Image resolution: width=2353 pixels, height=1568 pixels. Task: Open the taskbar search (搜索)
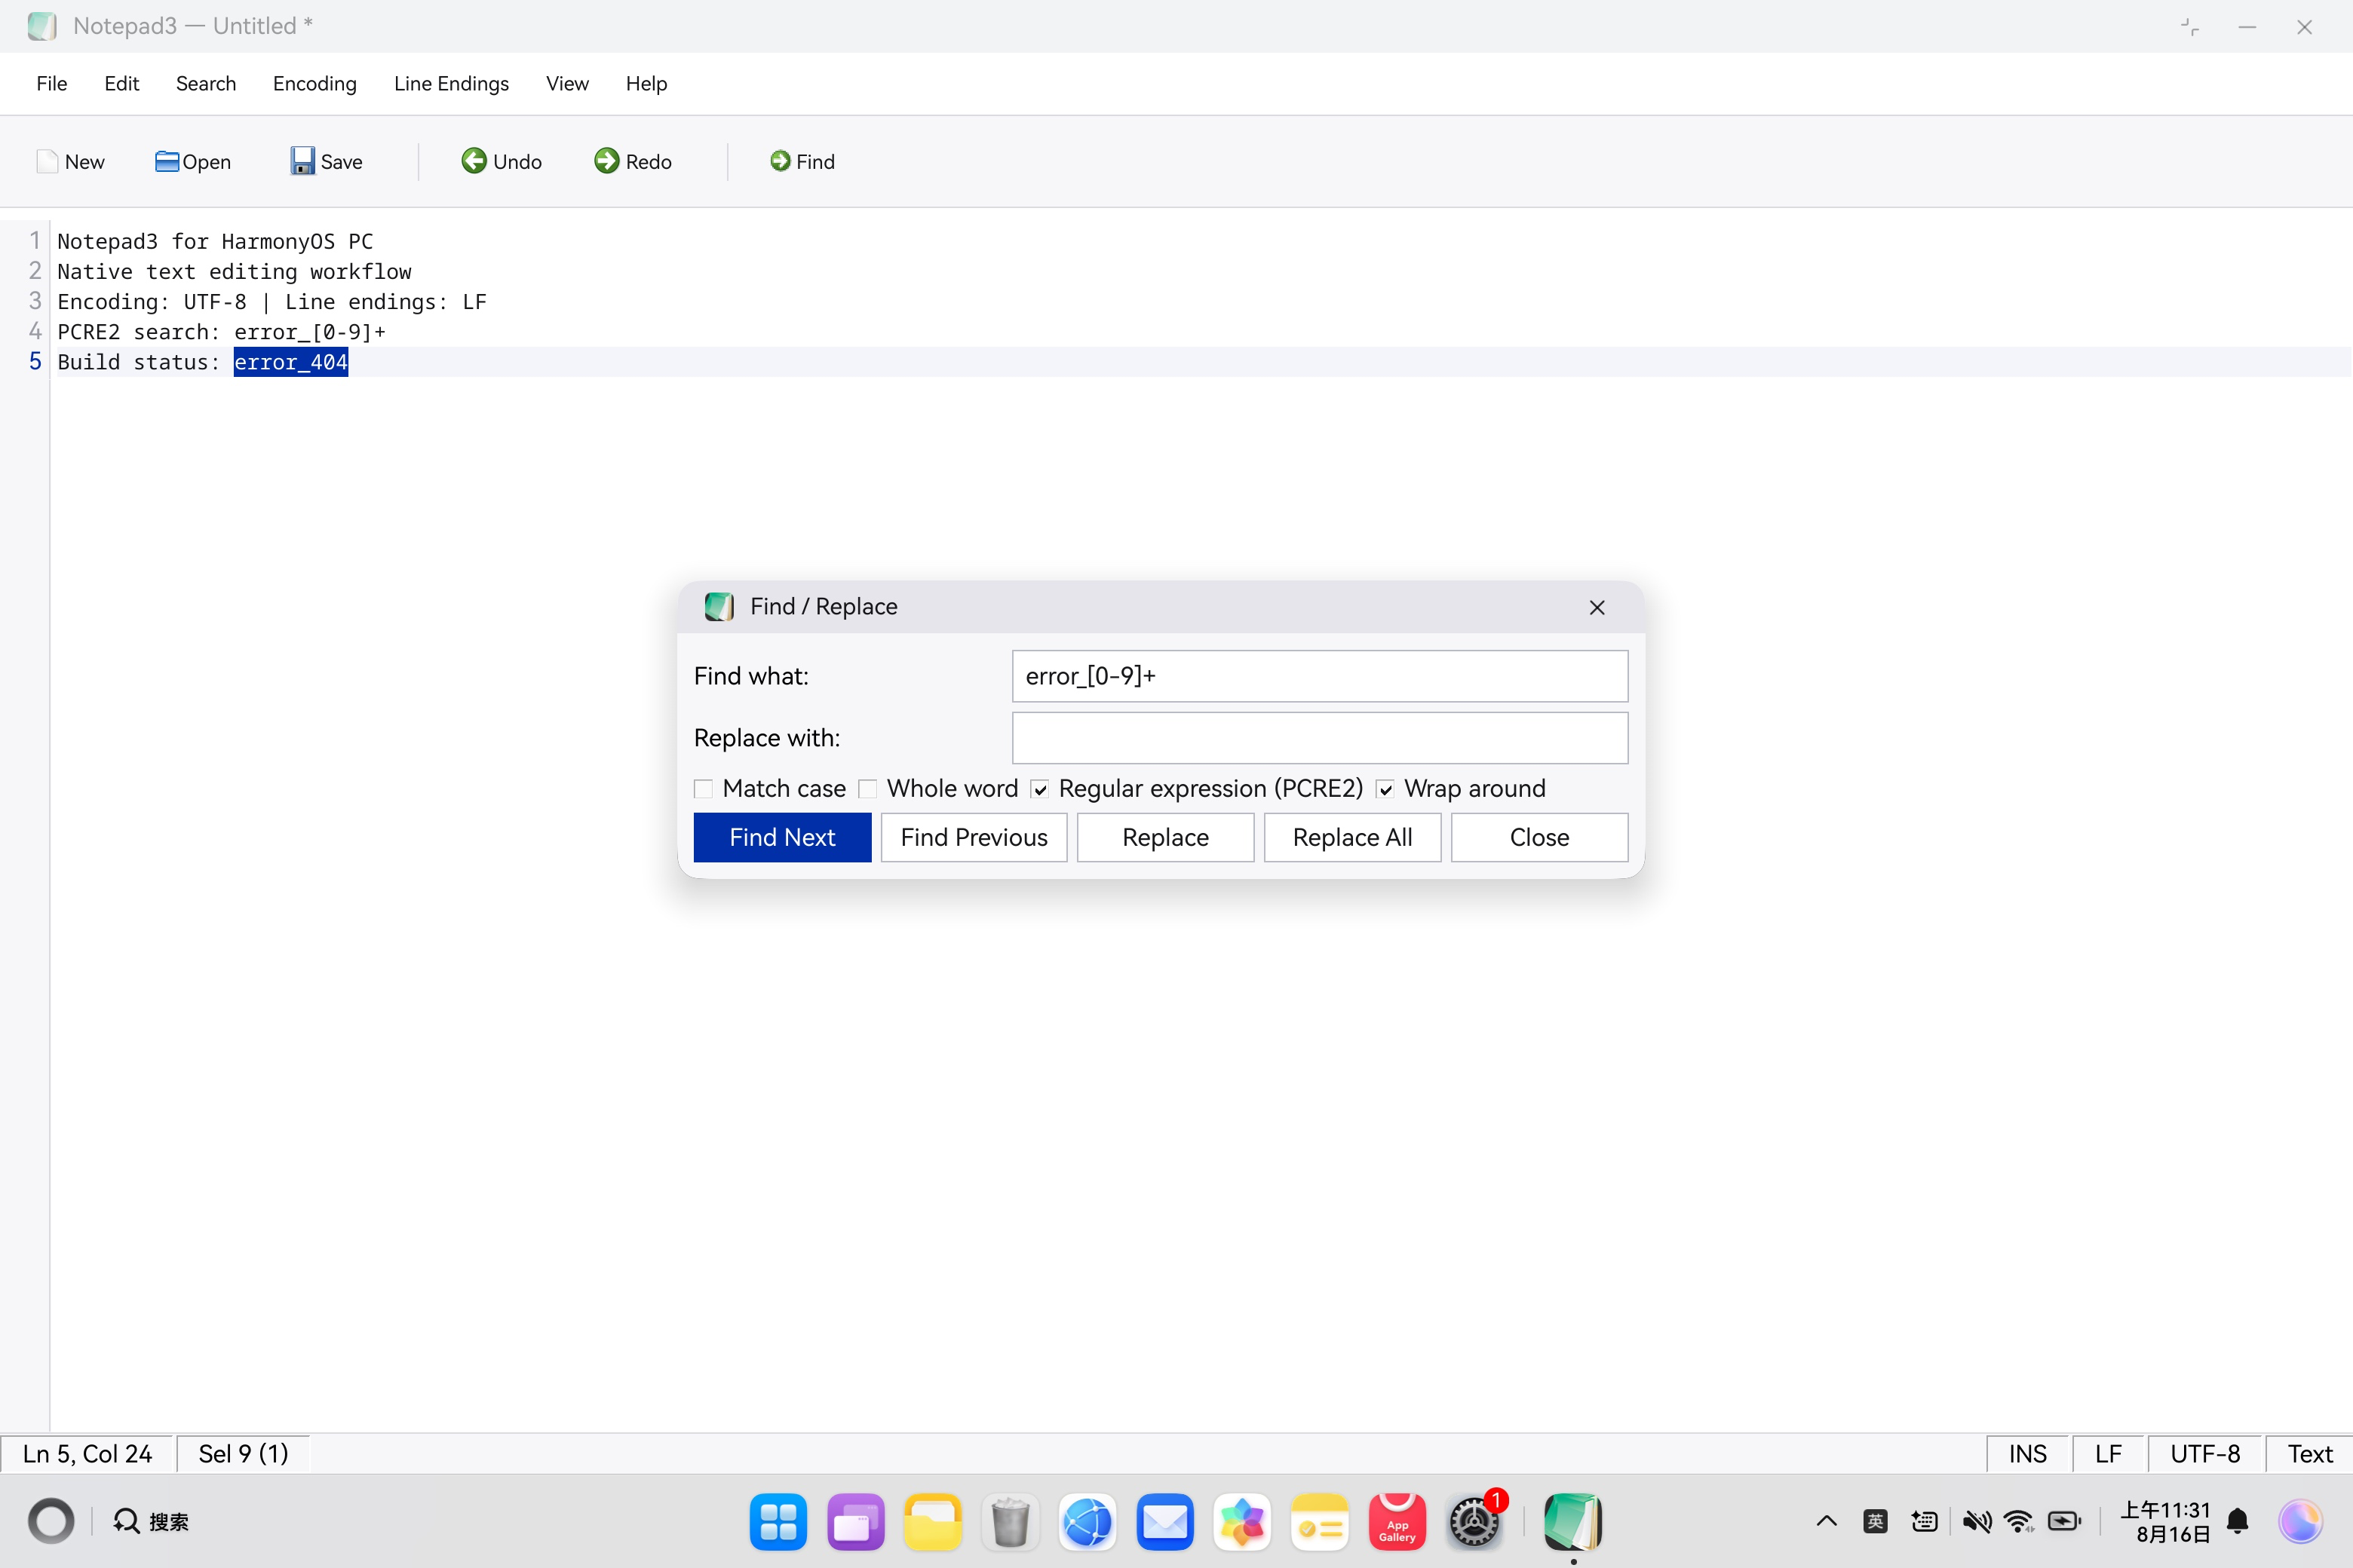coord(151,1522)
